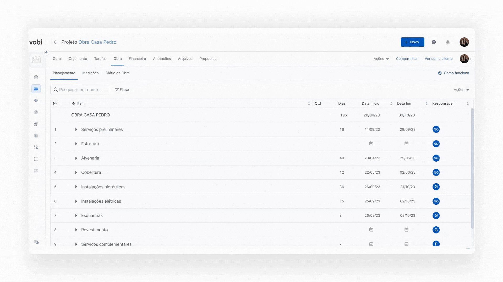Click the tools wrench icon in sidebar
Viewport: 503px width, 282px height.
(x=36, y=148)
